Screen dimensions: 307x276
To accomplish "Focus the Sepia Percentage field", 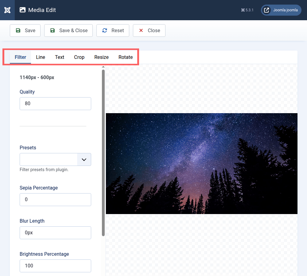I will click(x=55, y=200).
